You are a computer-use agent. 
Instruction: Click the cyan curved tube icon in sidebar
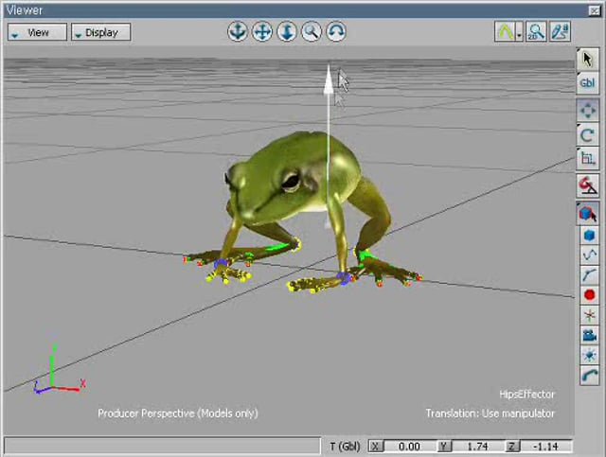[x=589, y=376]
